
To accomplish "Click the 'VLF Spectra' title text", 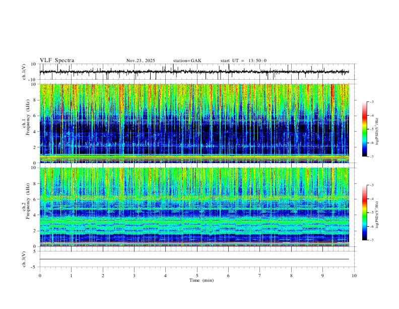I will (x=57, y=61).
